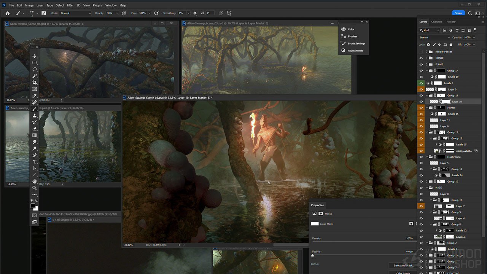Collapse the Hunter group

427,108
